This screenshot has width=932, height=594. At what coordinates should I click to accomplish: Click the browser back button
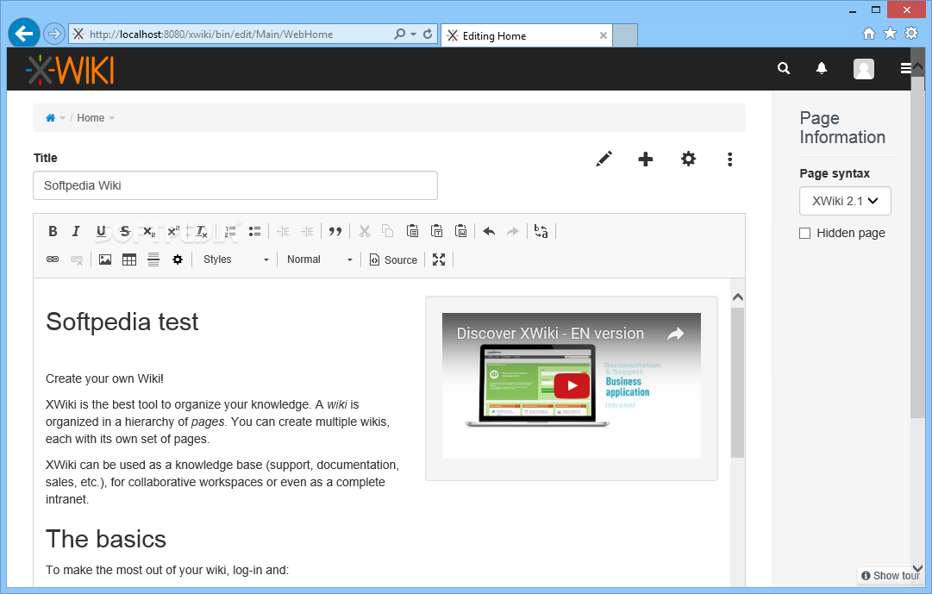coord(24,34)
